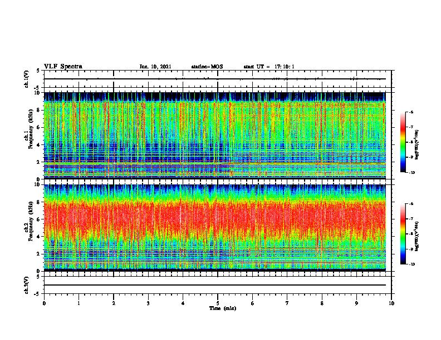
Task: Click the ch.1 voltage waveform trace
Action: 215,79
